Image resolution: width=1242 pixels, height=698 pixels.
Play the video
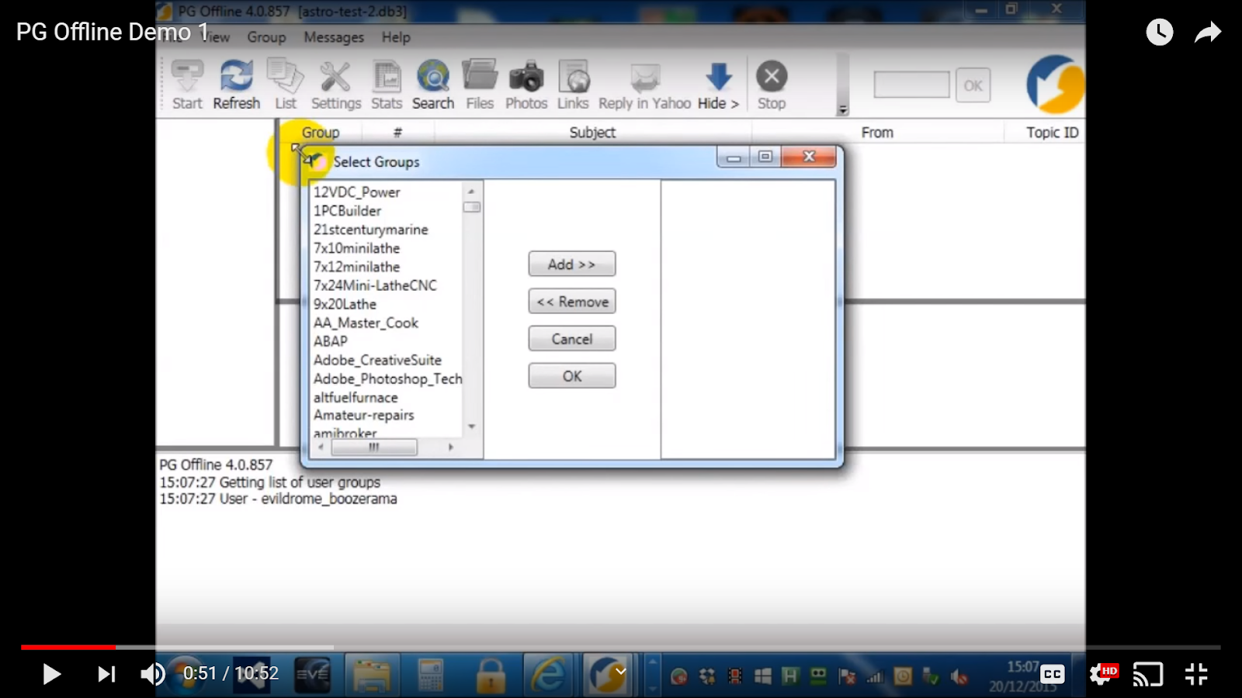(51, 674)
